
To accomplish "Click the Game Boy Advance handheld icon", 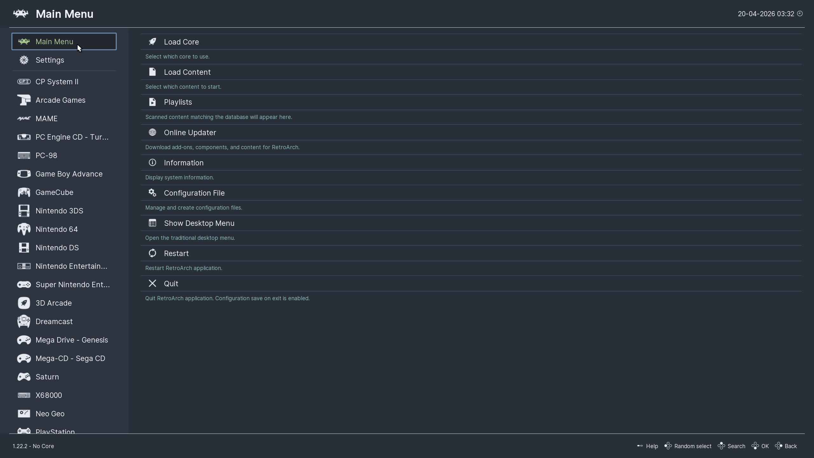I will point(24,174).
